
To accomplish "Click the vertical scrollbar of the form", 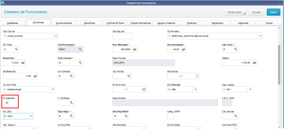I will [x=279, y=64].
